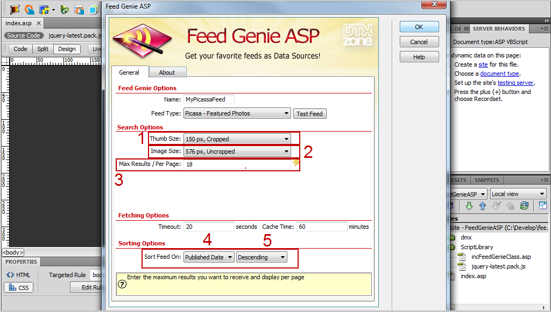Click the Check Out files icon in Files panel
This screenshot has height=312, width=551.
(496, 206)
